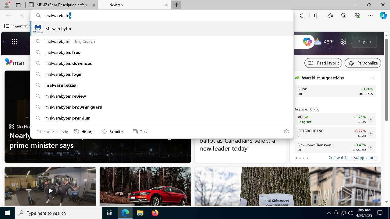Image resolution: width=390 pixels, height=219 pixels.
Task: Open the tree poster article thumbnail
Action: point(288,186)
